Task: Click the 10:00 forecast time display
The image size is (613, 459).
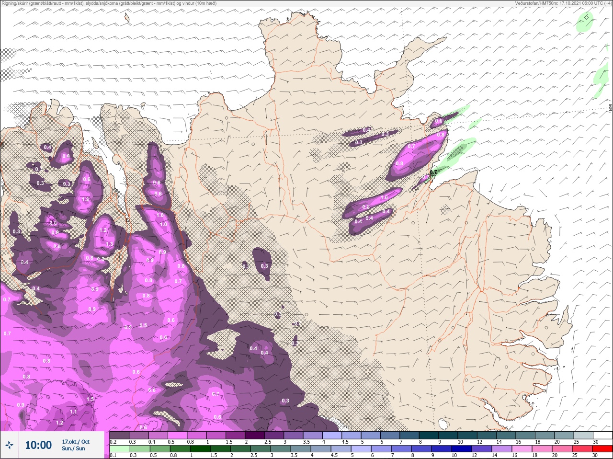Action: pyautogui.click(x=38, y=445)
